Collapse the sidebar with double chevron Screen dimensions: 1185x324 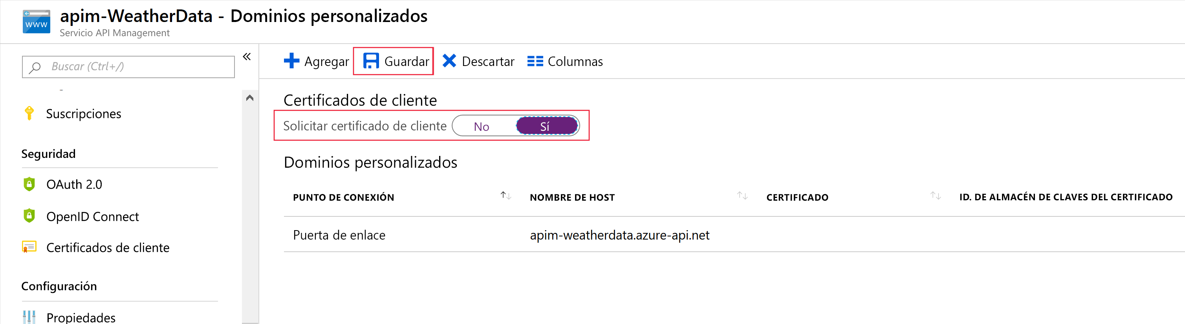(x=247, y=57)
